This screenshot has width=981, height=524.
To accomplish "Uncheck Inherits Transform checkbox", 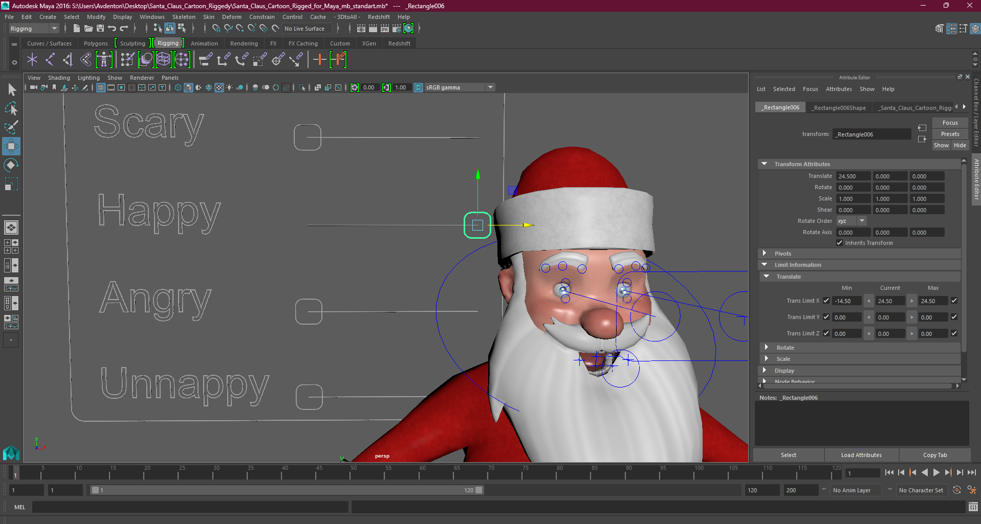I will point(840,243).
